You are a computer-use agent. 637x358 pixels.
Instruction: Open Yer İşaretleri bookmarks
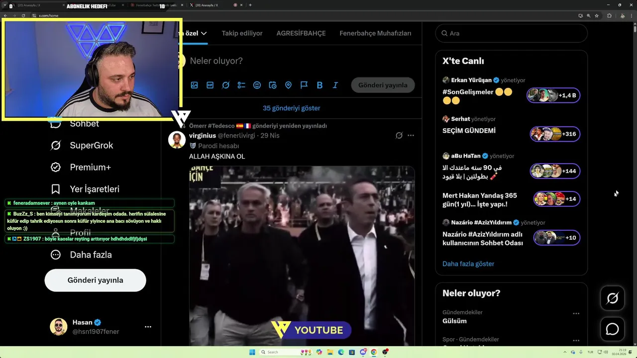click(85, 189)
